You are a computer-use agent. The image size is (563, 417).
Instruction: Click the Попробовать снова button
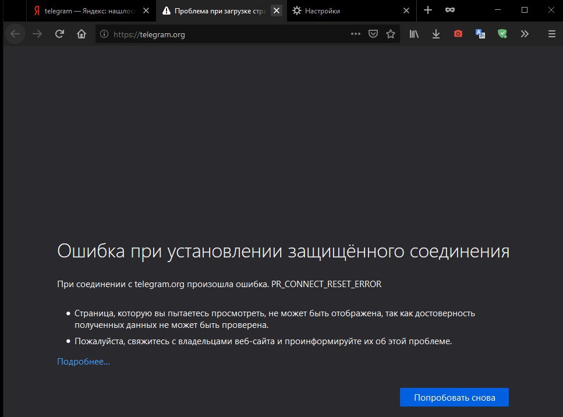tap(454, 397)
